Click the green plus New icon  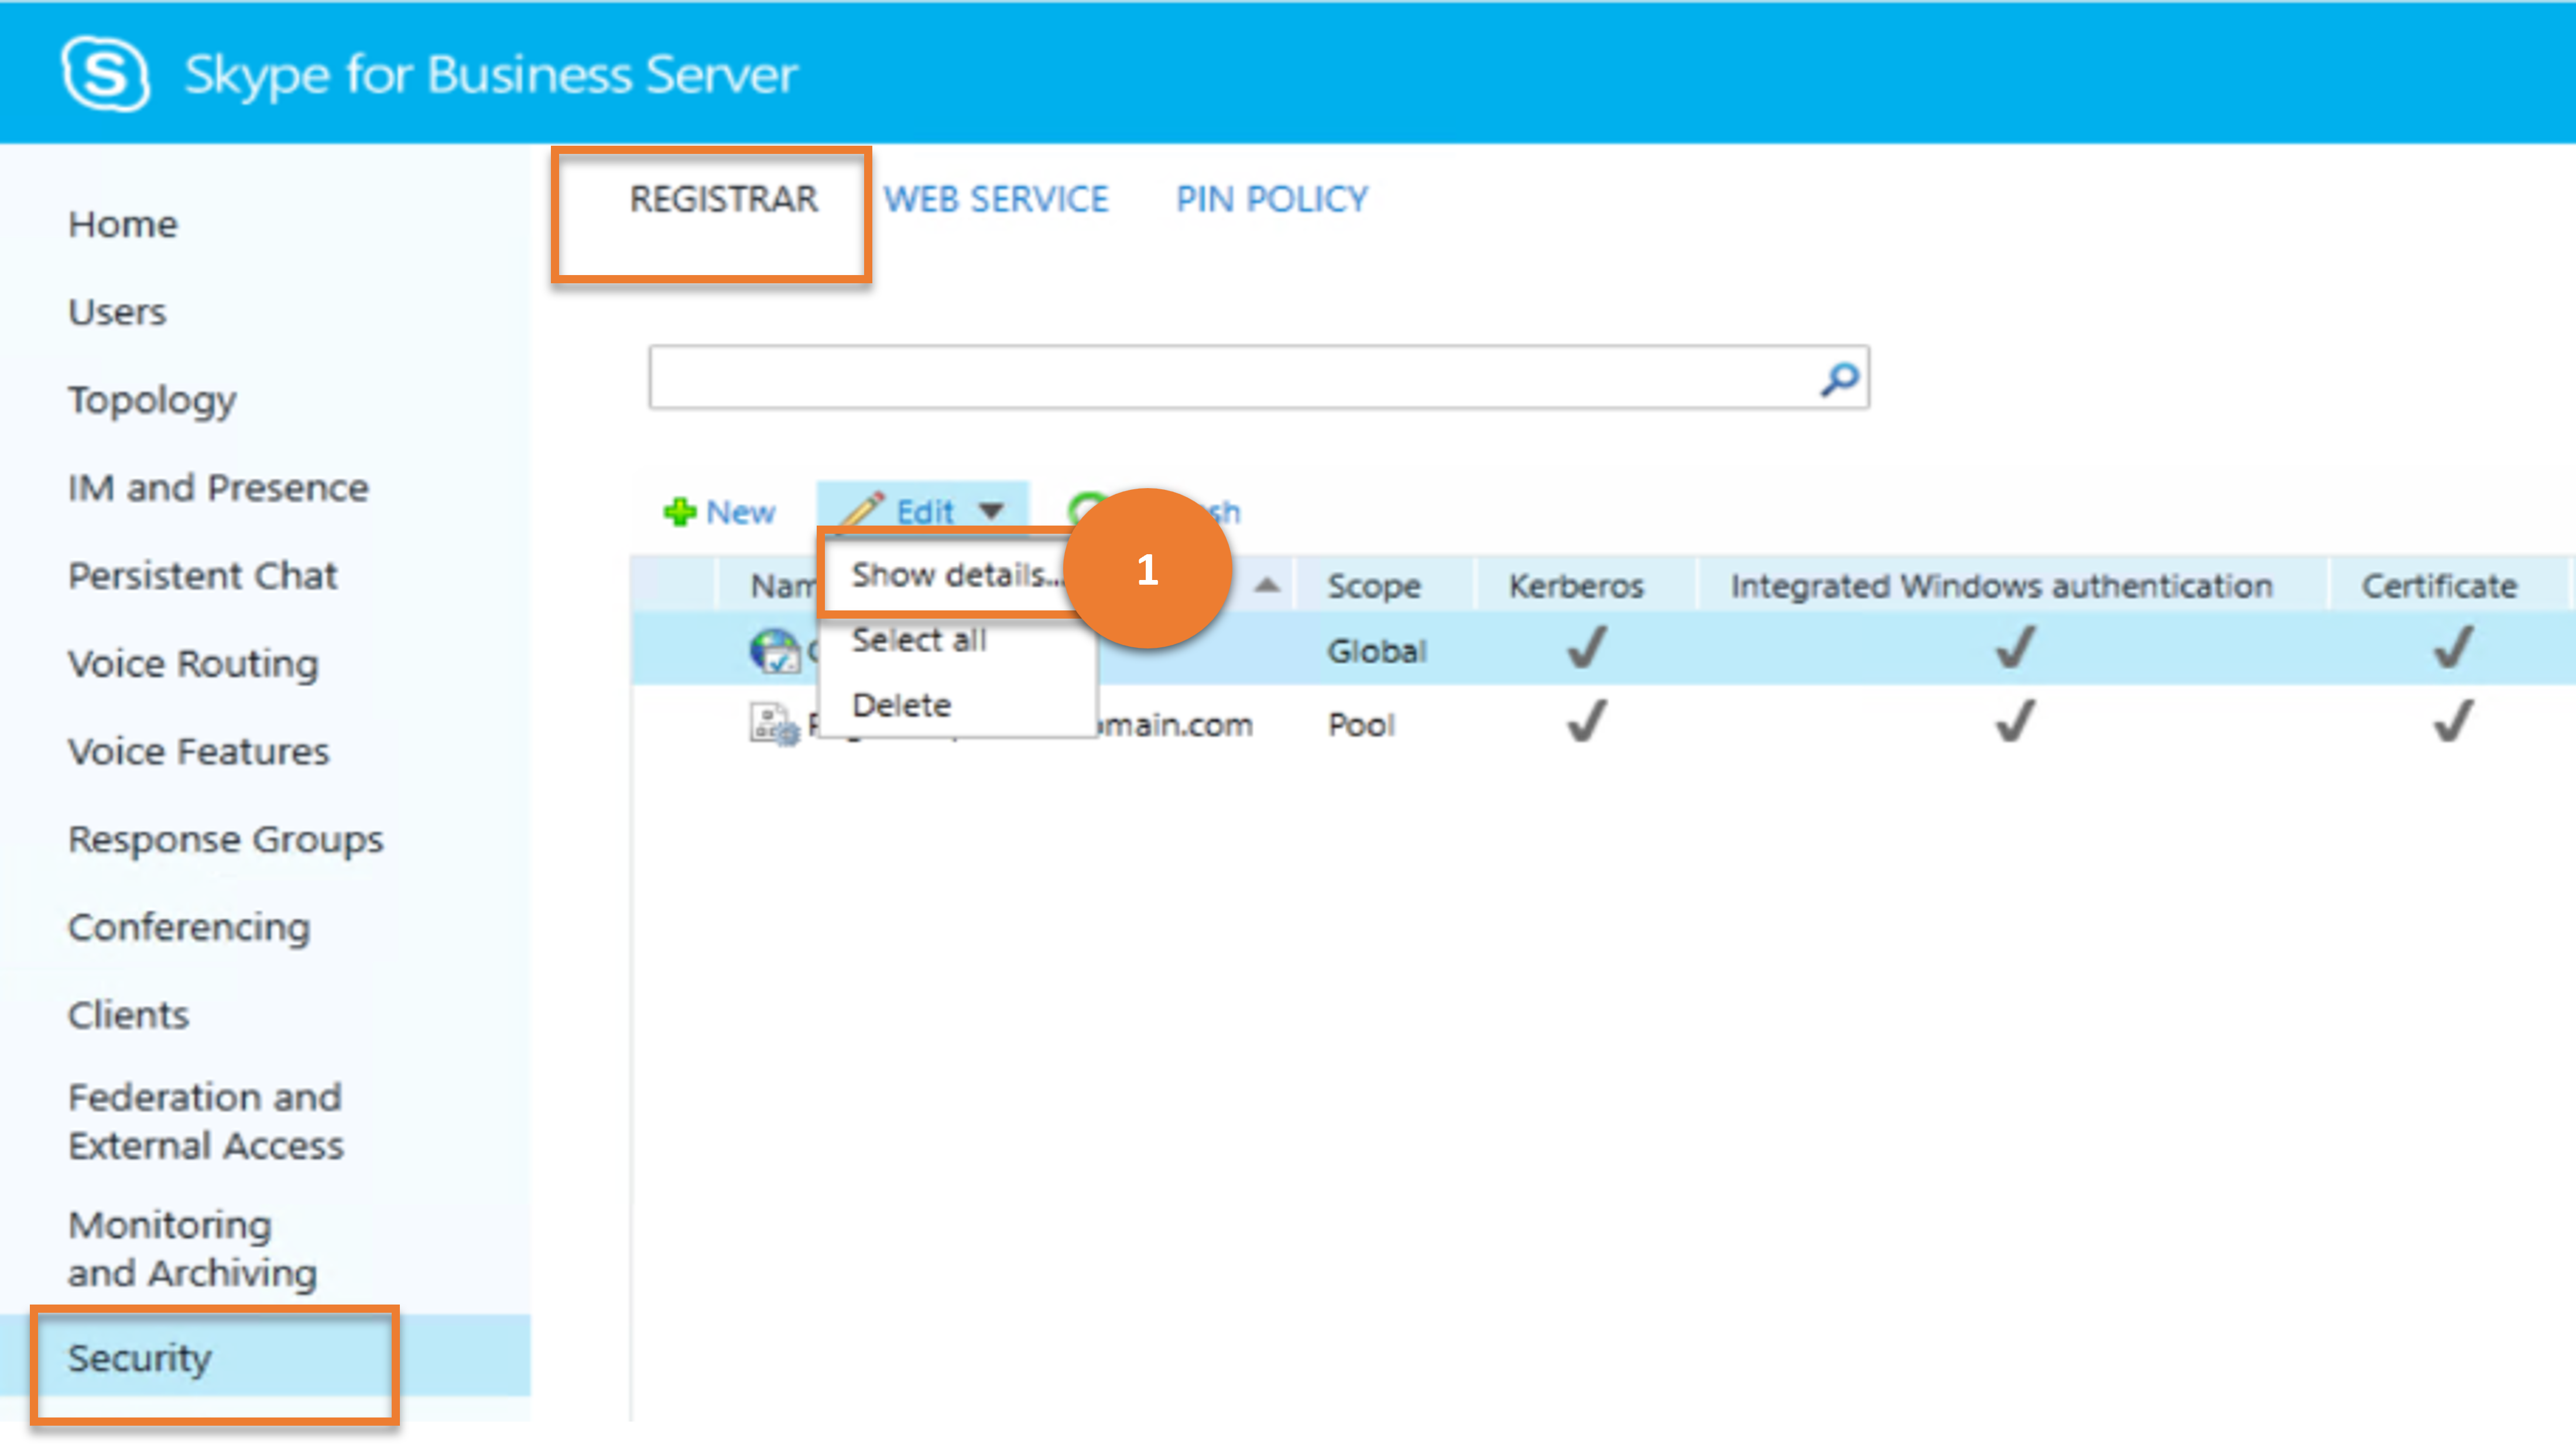point(680,512)
